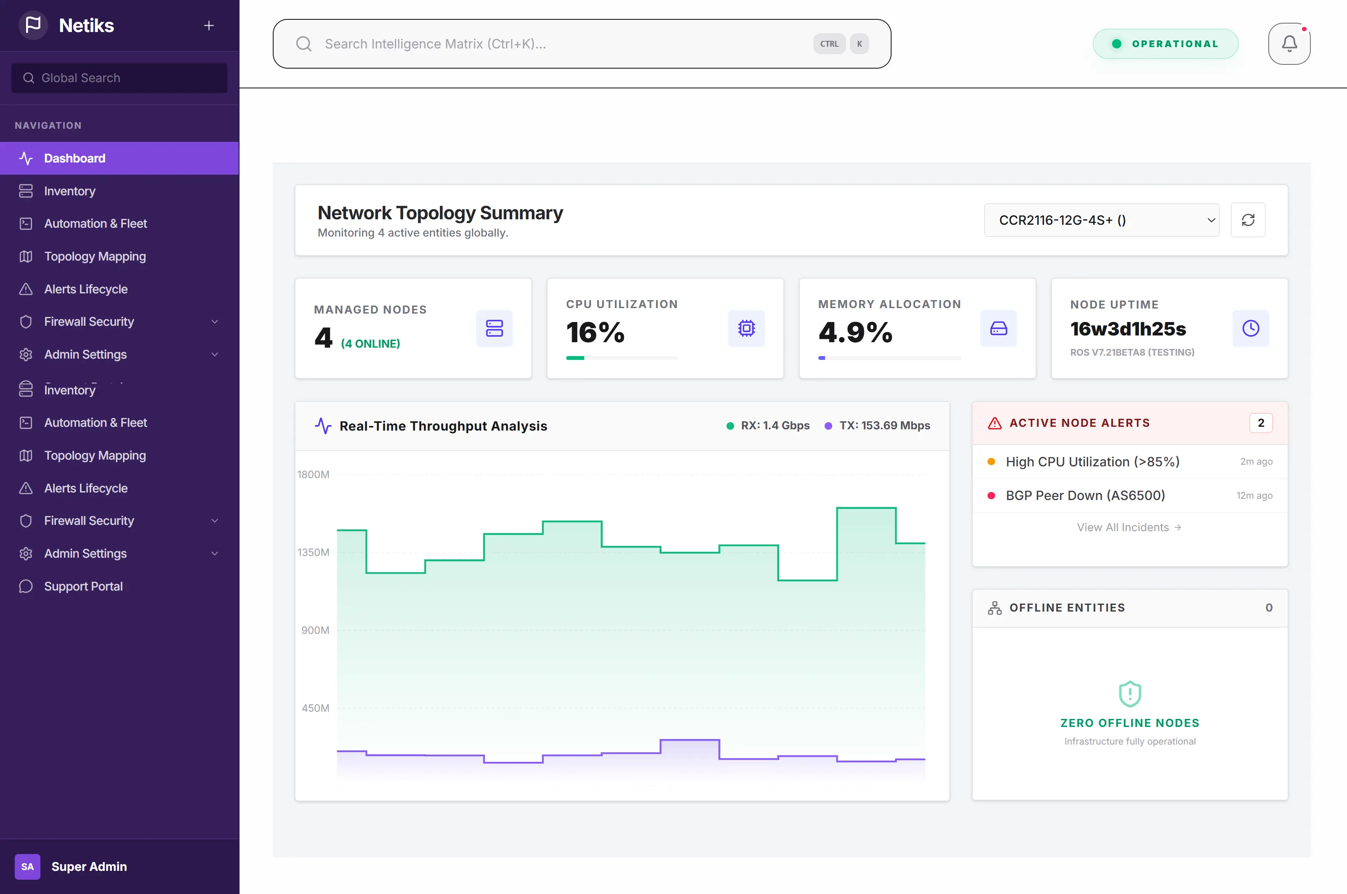Click the Inventory sidebar icon
This screenshot has height=894, width=1347.
click(x=26, y=191)
